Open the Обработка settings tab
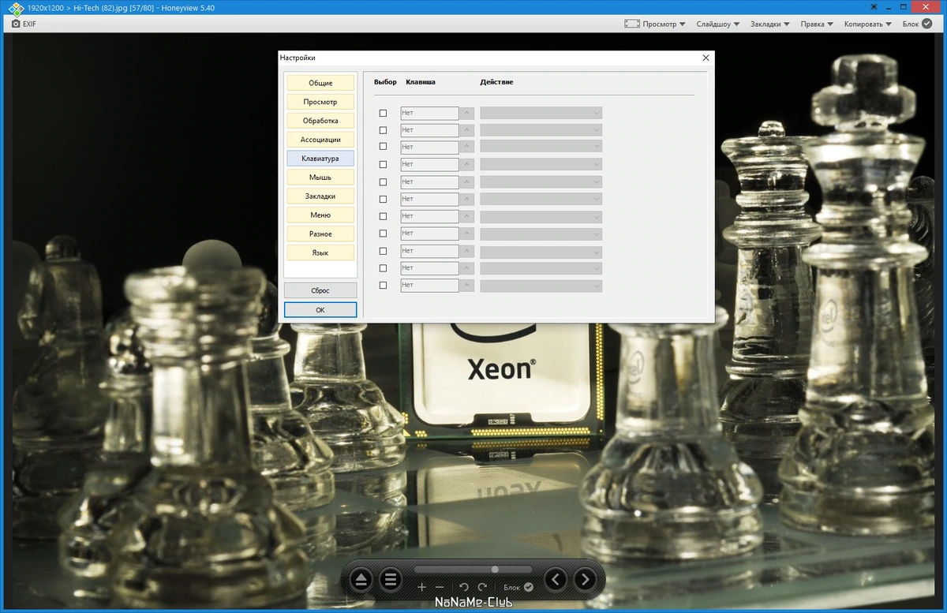This screenshot has width=947, height=613. point(320,121)
